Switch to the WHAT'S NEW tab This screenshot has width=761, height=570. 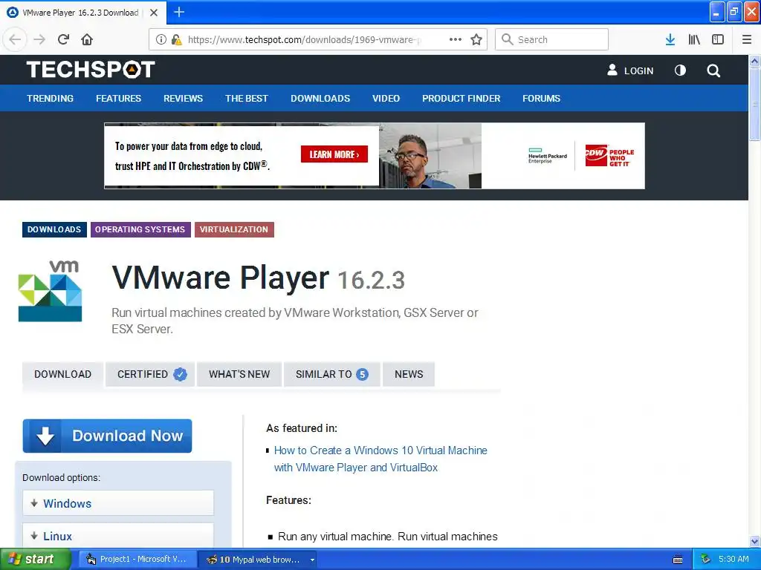point(239,374)
